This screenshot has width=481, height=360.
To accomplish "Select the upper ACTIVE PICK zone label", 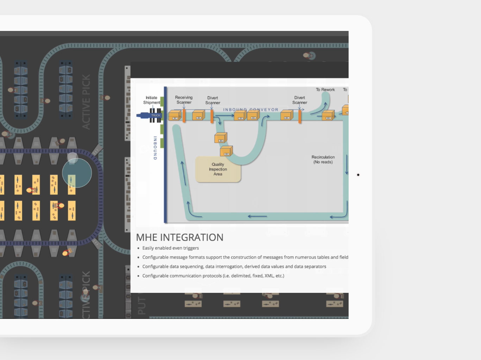I will pos(86,102).
